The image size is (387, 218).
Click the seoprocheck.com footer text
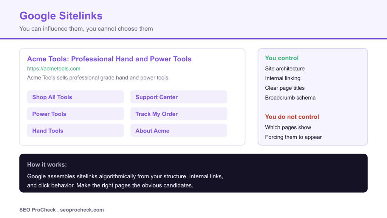coord(82,210)
